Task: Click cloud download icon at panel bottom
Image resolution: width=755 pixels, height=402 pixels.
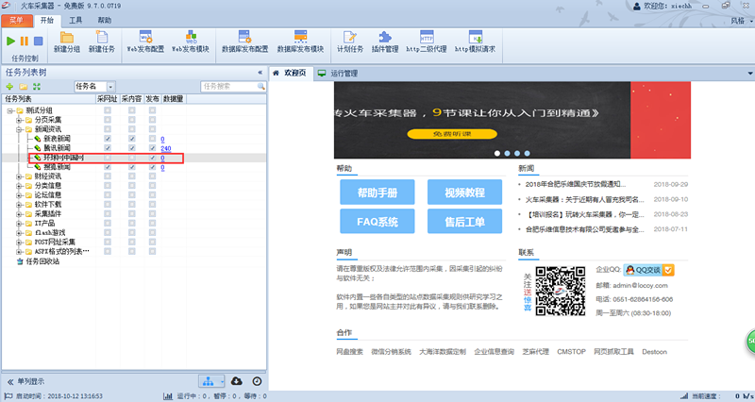Action: coord(237,381)
